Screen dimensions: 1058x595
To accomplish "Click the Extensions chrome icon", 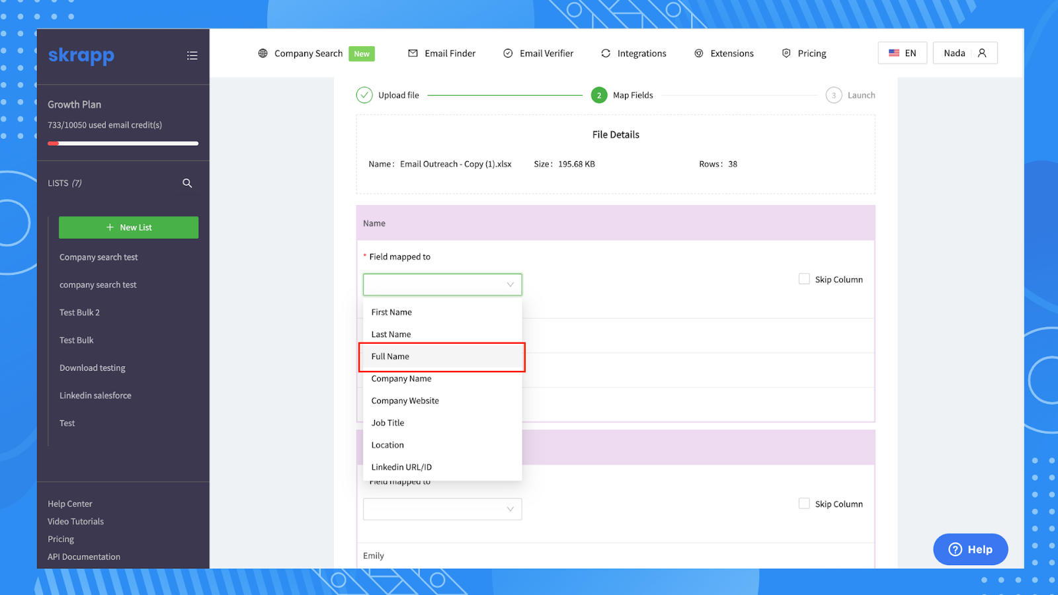I will click(x=699, y=54).
